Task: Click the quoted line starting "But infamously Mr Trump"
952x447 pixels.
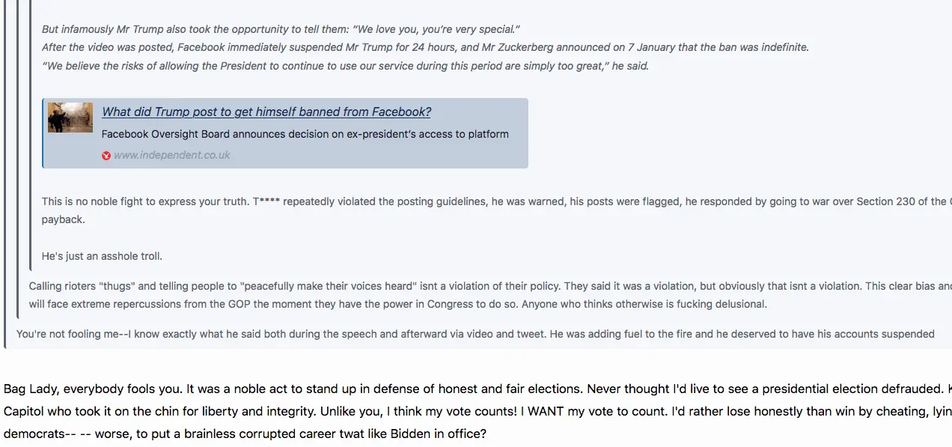Action: [x=281, y=29]
